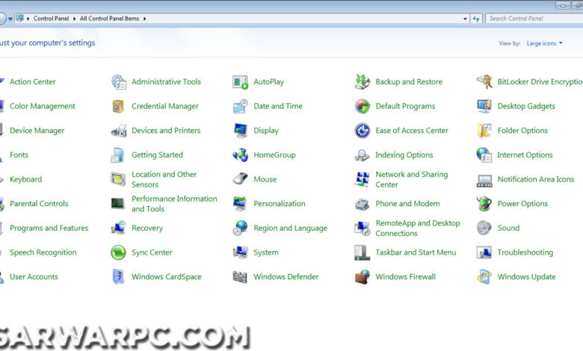Click the address bar refresh button
Viewport: 583px width, 351px height.
point(476,19)
